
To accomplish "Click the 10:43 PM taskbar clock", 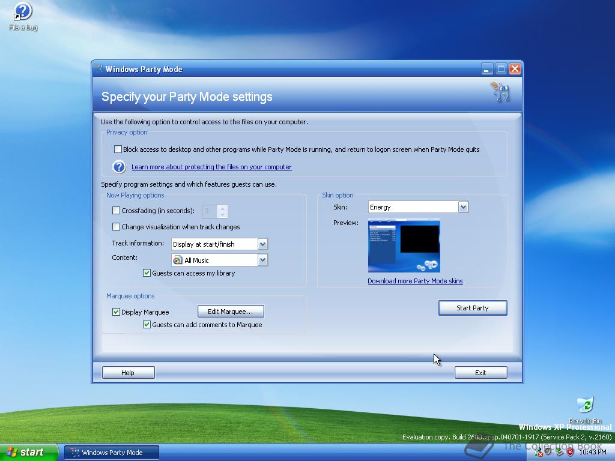I will tap(593, 452).
